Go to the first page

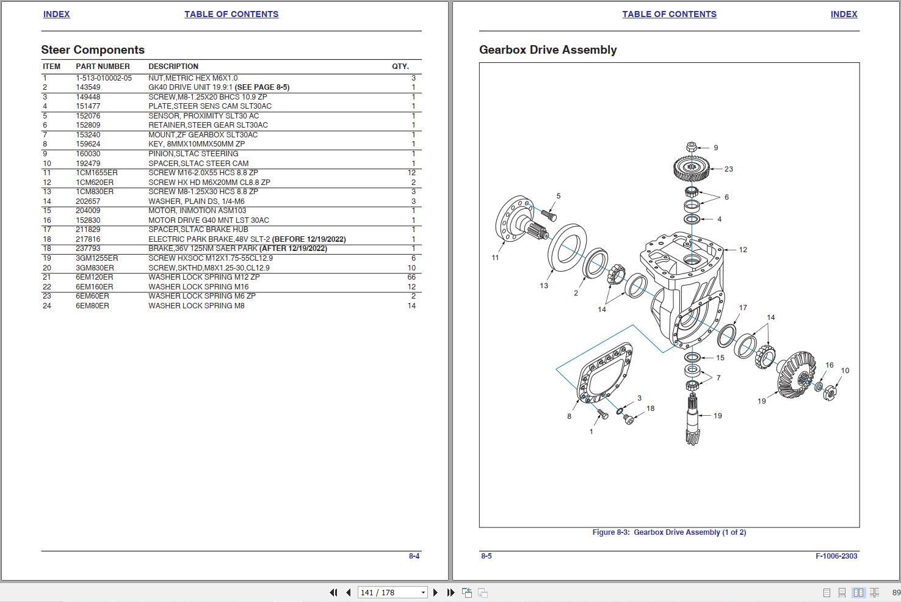(333, 592)
